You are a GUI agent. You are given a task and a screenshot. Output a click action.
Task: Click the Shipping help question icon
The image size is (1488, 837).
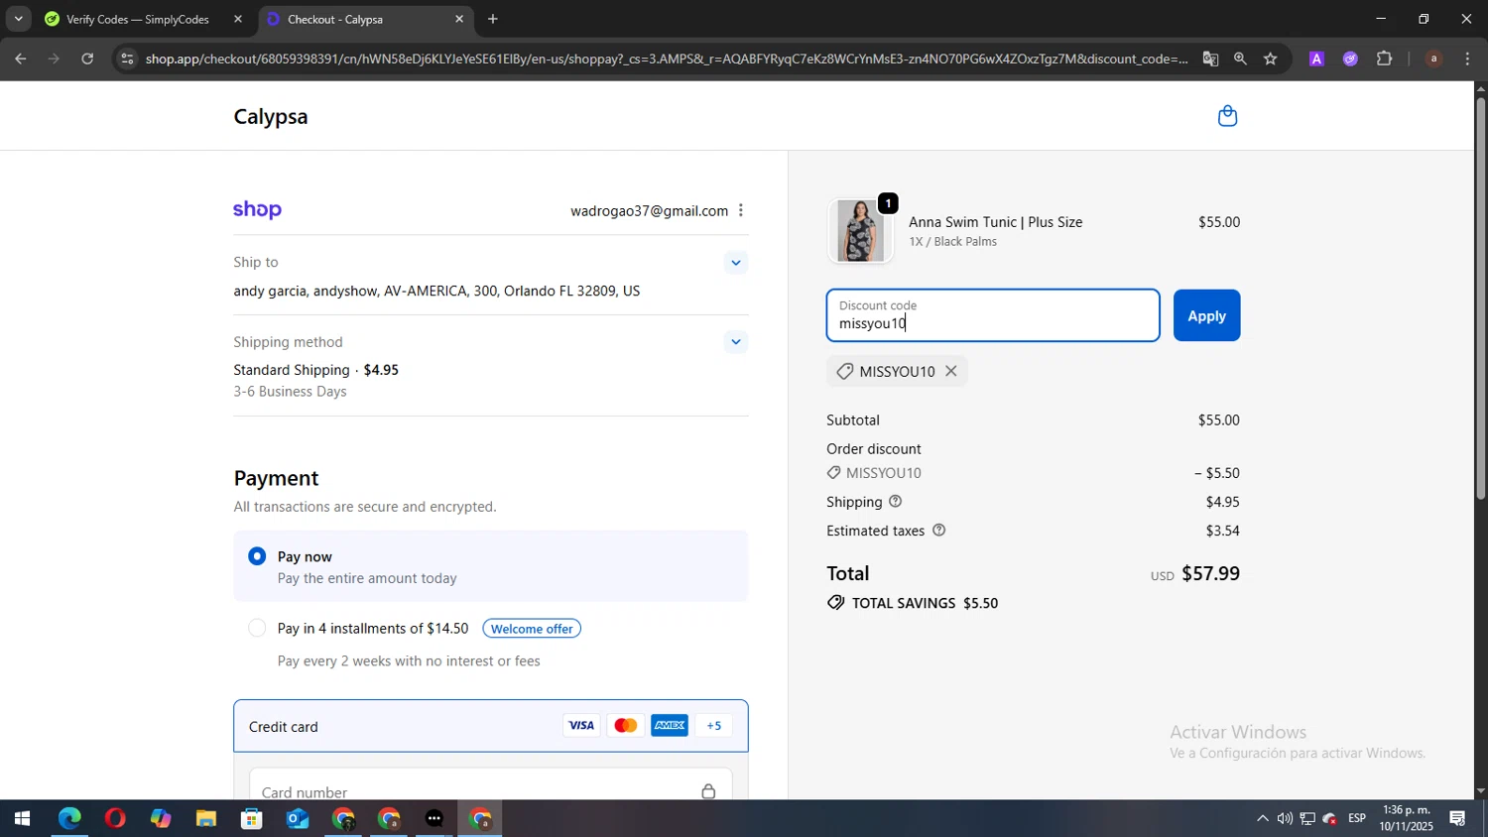[x=895, y=502]
